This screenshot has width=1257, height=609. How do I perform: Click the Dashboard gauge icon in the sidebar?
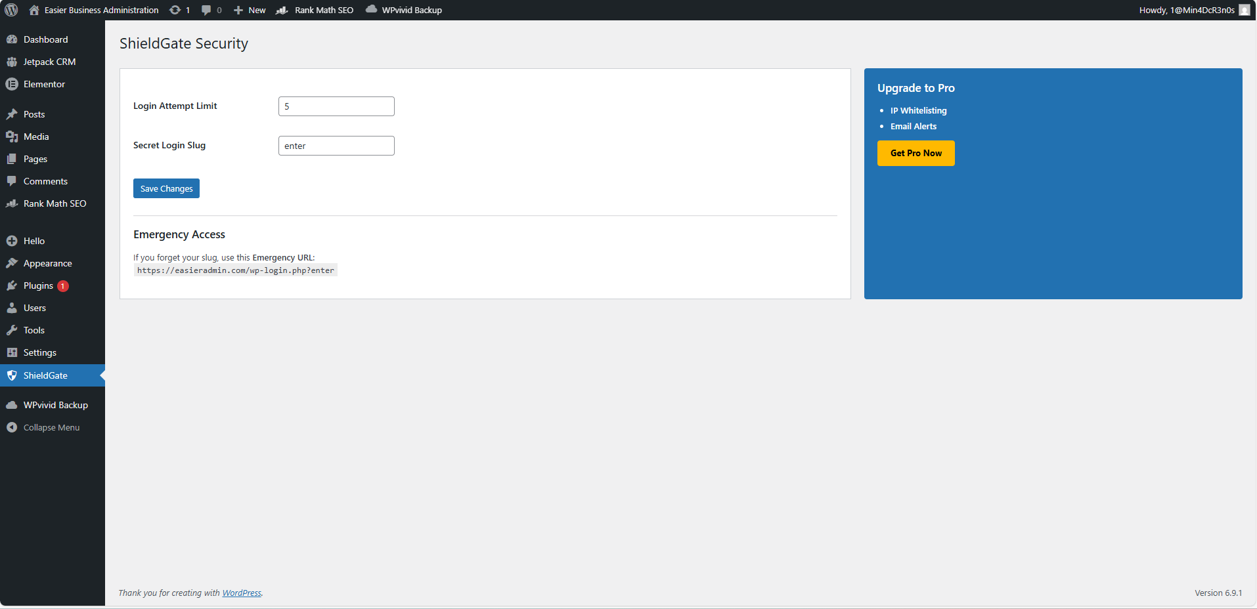(12, 39)
